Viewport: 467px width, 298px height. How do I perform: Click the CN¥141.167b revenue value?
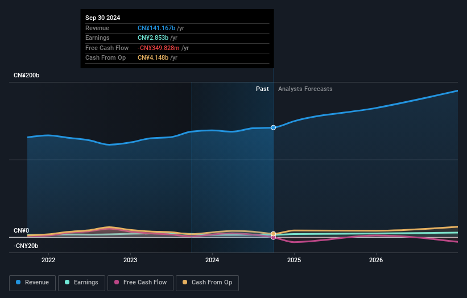[x=156, y=28]
